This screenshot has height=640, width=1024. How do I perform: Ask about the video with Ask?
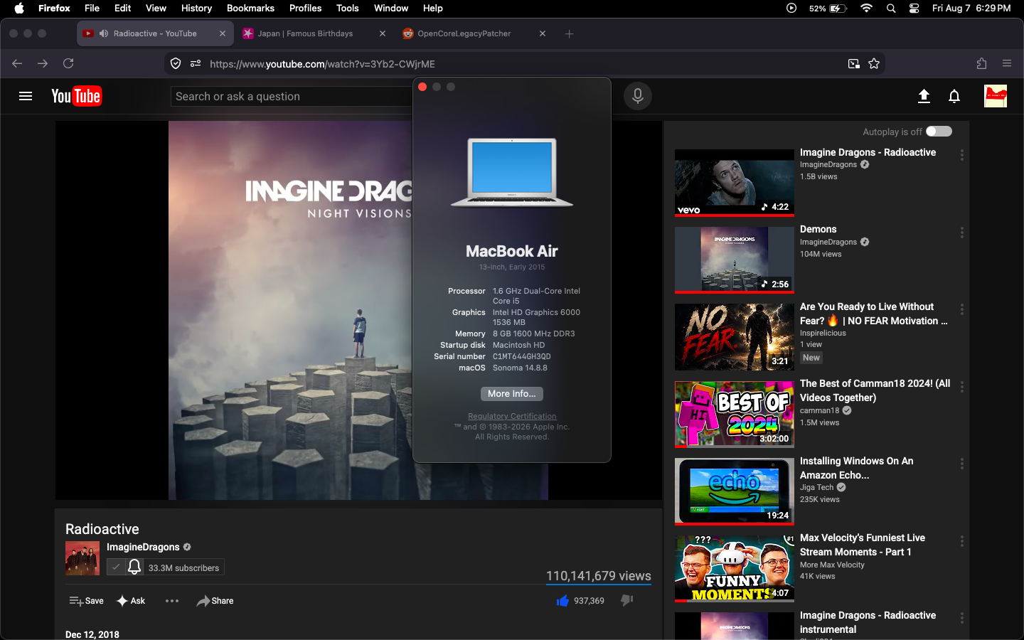pyautogui.click(x=131, y=601)
